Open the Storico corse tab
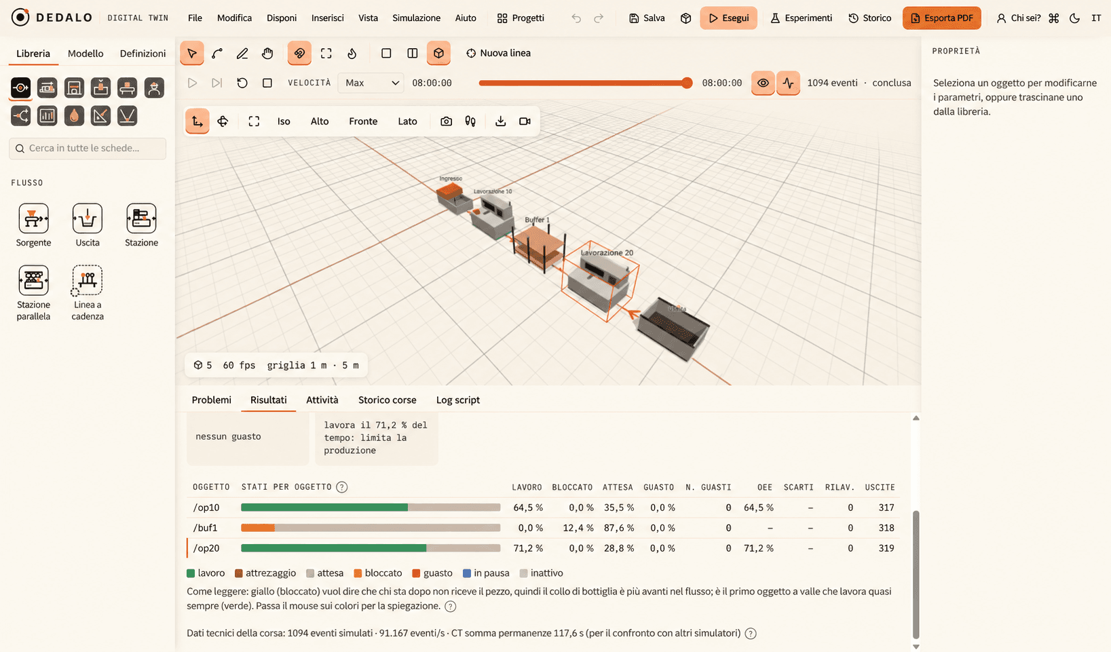The width and height of the screenshot is (1111, 652). 388,400
